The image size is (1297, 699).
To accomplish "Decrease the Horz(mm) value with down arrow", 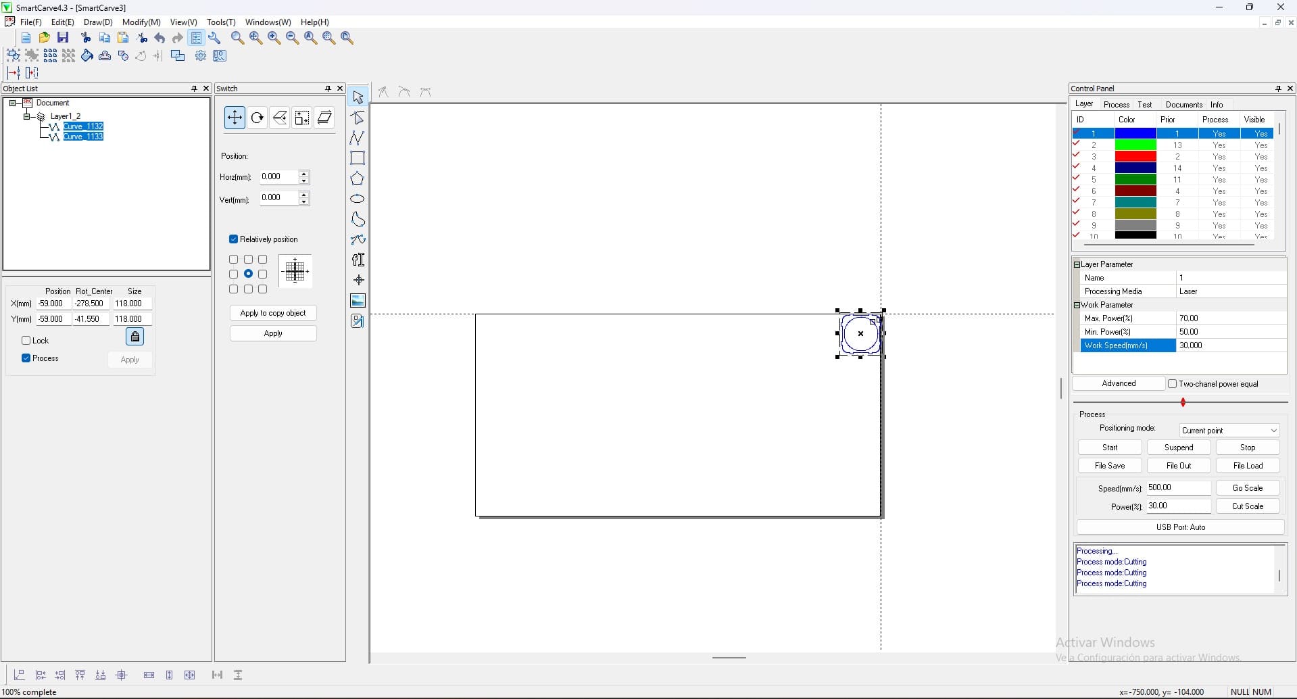I will pos(304,181).
